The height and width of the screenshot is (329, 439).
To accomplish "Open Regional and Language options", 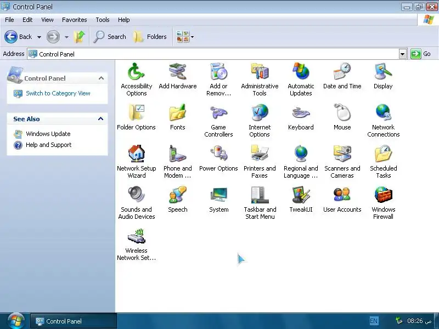I will [x=301, y=161].
